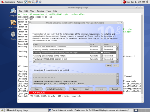Click the terminal scrollbar down arrow

click(142, 101)
